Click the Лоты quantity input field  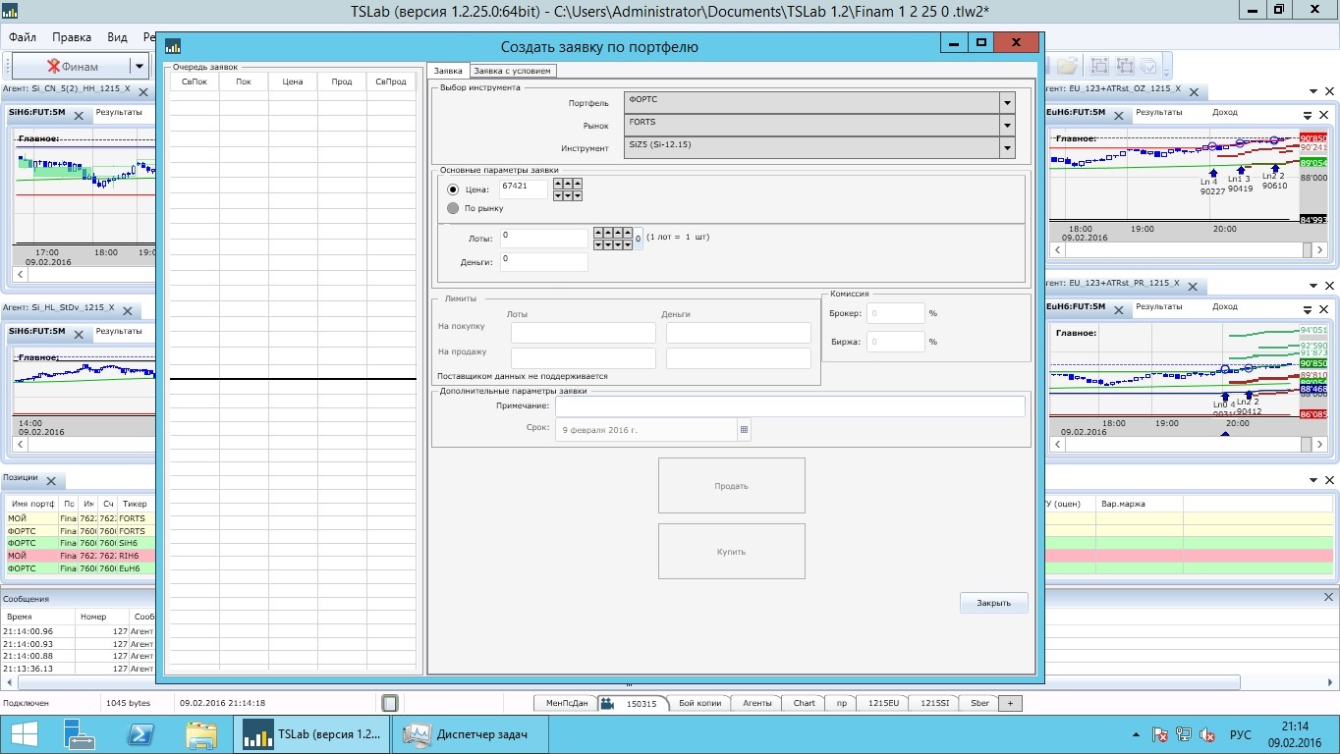(543, 238)
